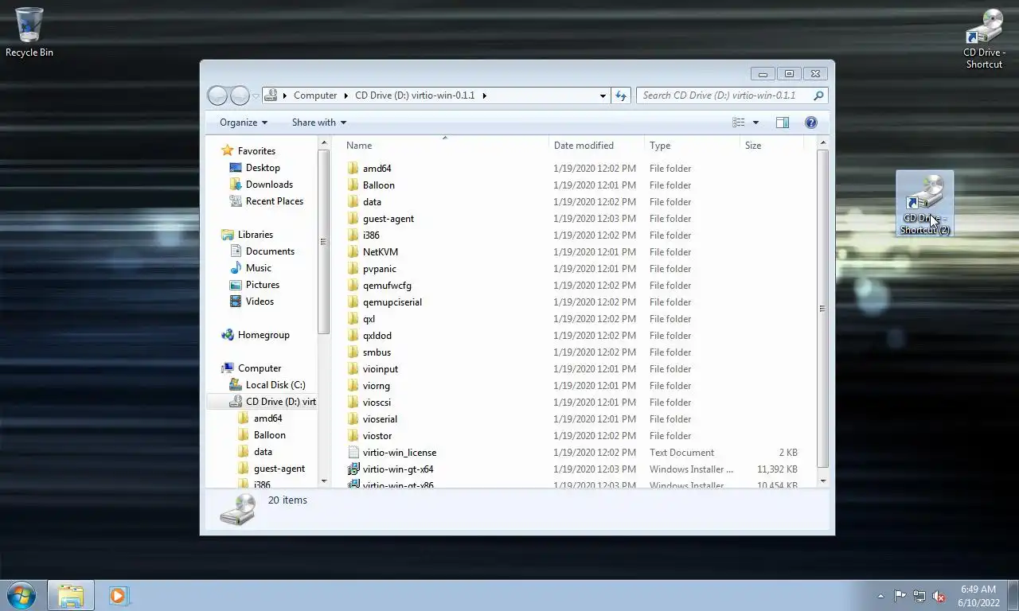This screenshot has height=611, width=1019.
Task: Click the Change your view icon
Action: 739,123
